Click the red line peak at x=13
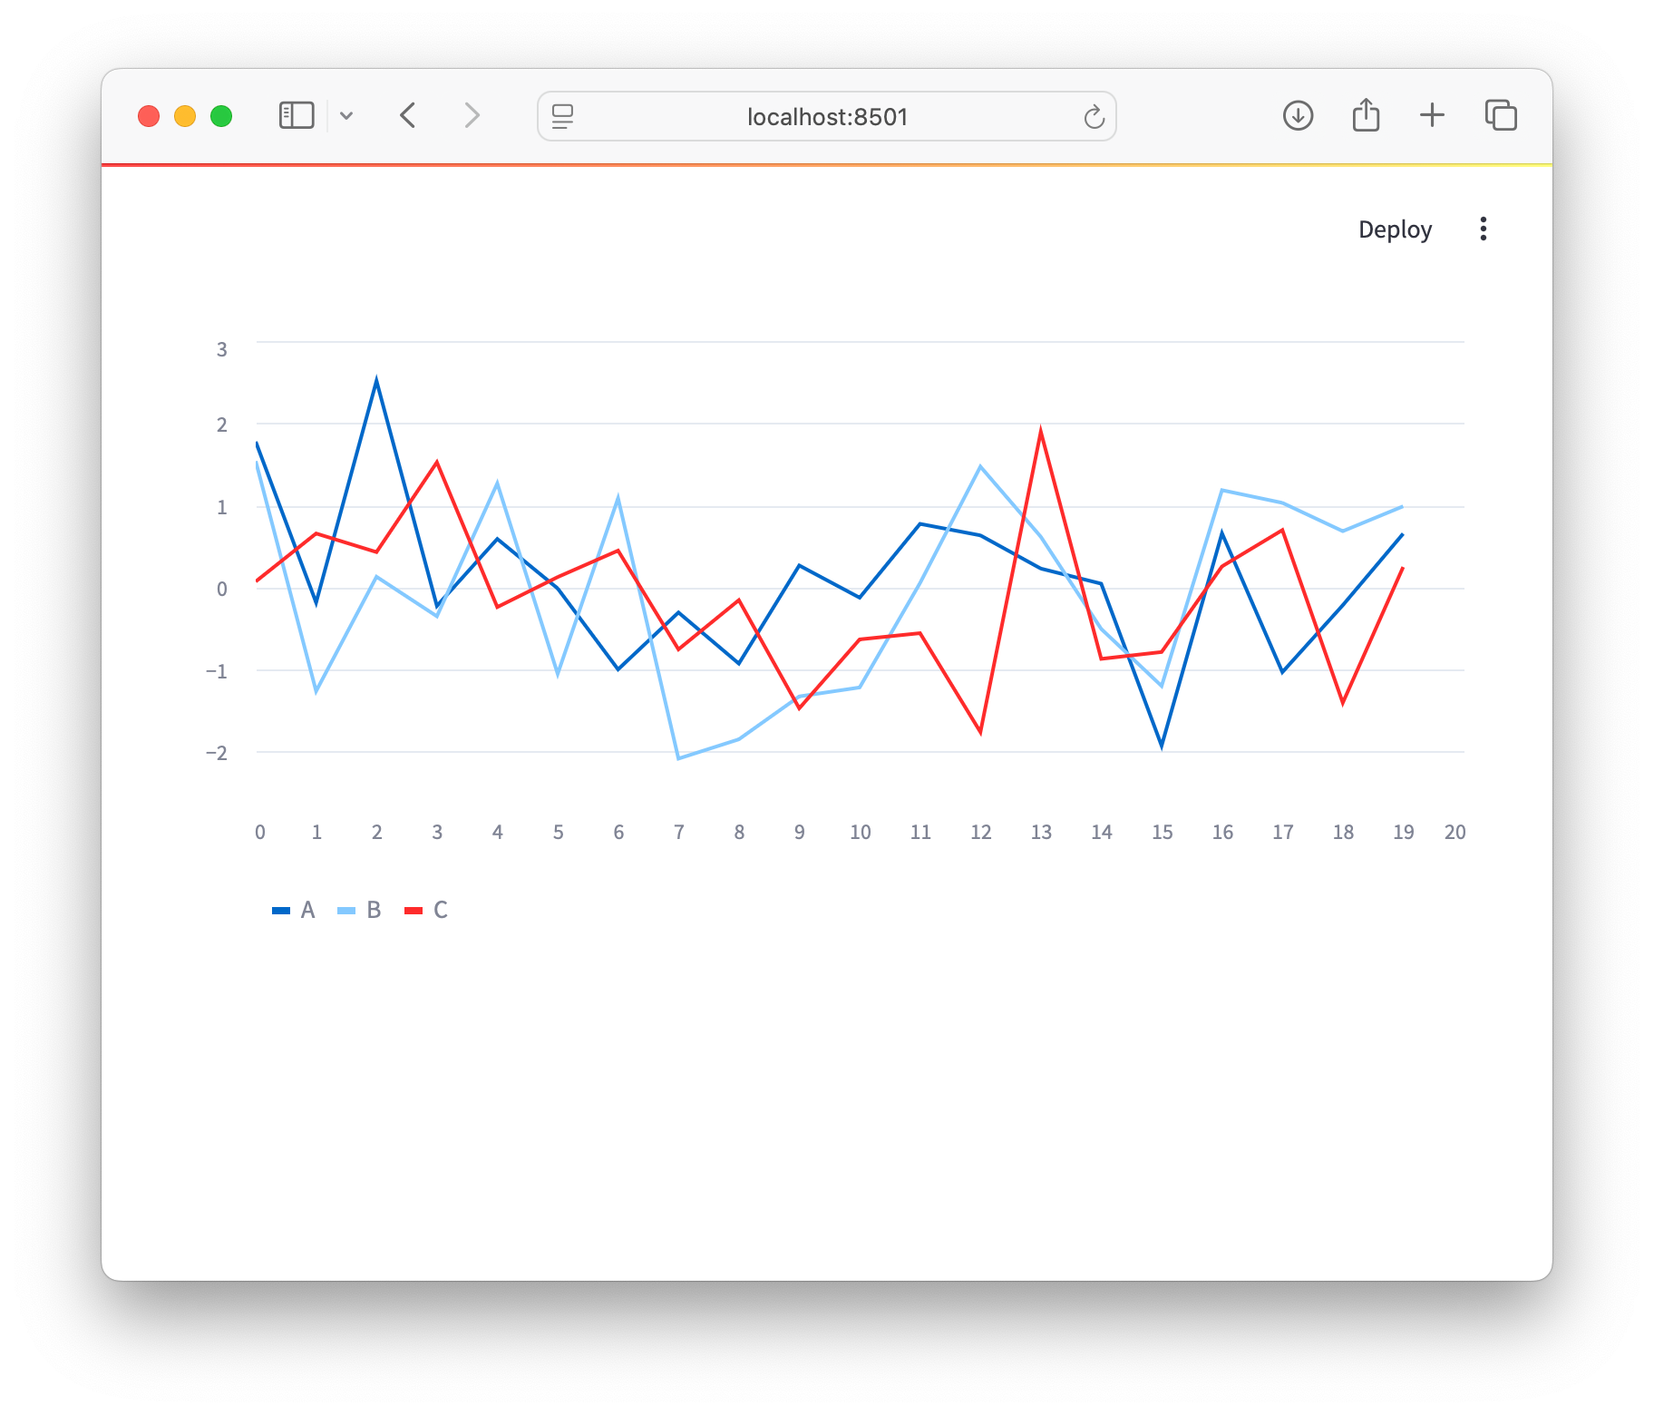The image size is (1654, 1415). coord(1041,432)
